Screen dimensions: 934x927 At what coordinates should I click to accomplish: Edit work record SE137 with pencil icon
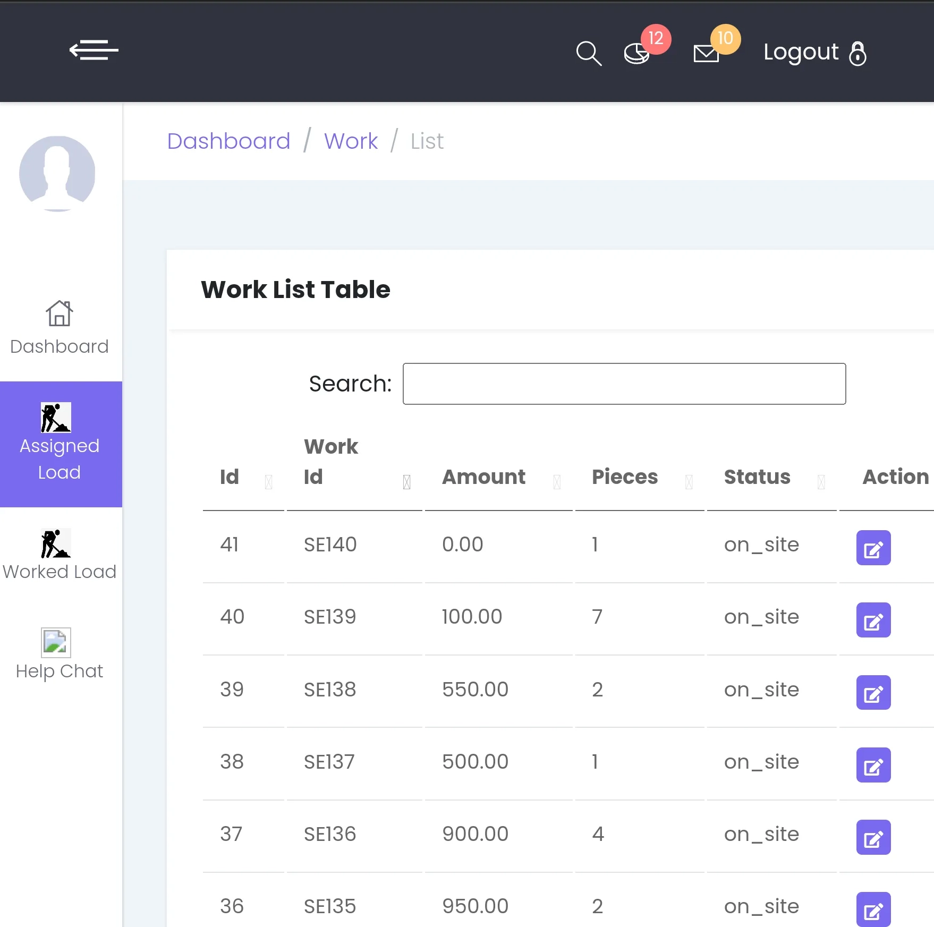[x=872, y=765]
